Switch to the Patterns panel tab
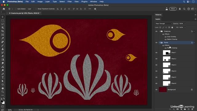 point(158,15)
